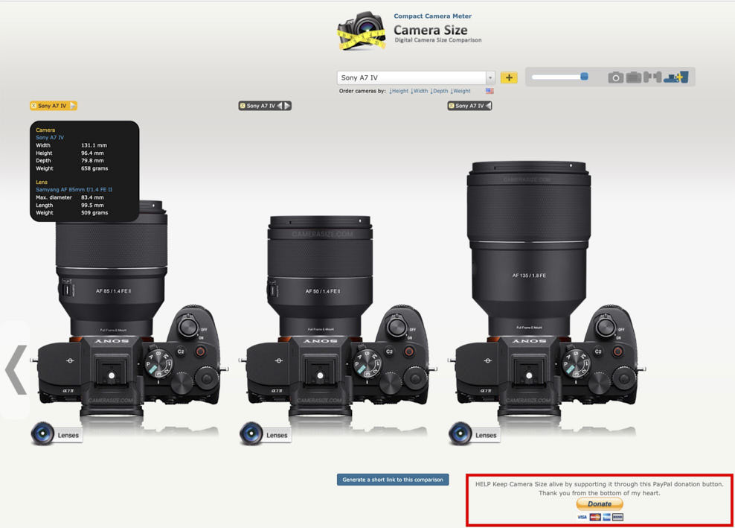Open Lenses under the AF 85 camera

(x=57, y=434)
